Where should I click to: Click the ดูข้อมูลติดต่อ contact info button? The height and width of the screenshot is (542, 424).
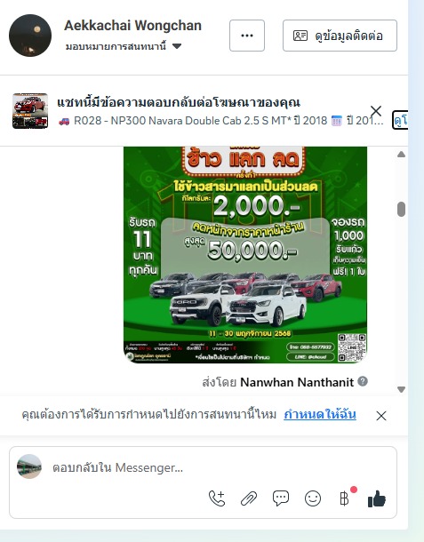pos(340,36)
